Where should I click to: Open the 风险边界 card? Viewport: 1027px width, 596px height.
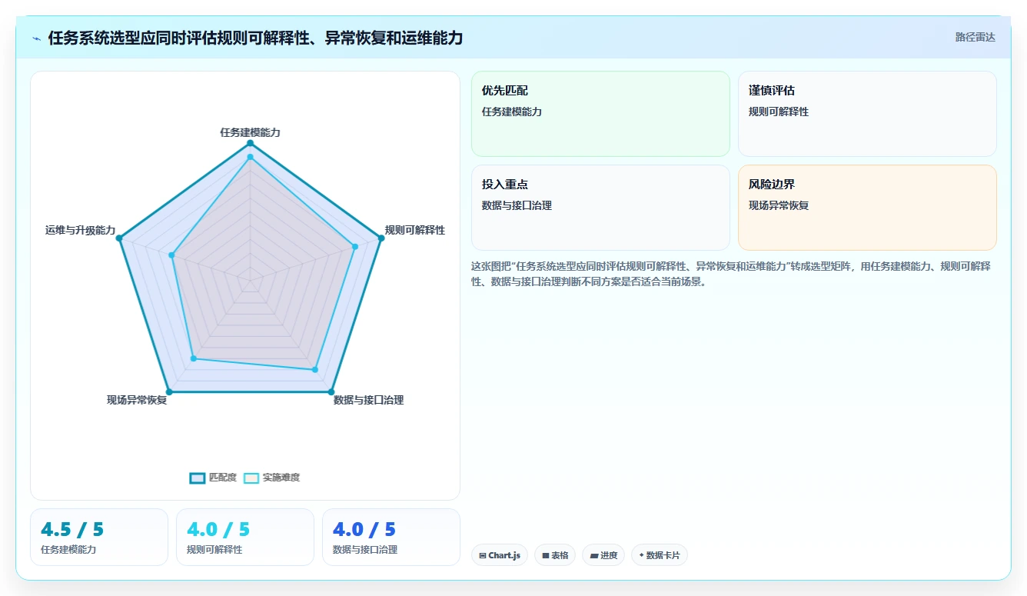click(x=867, y=208)
